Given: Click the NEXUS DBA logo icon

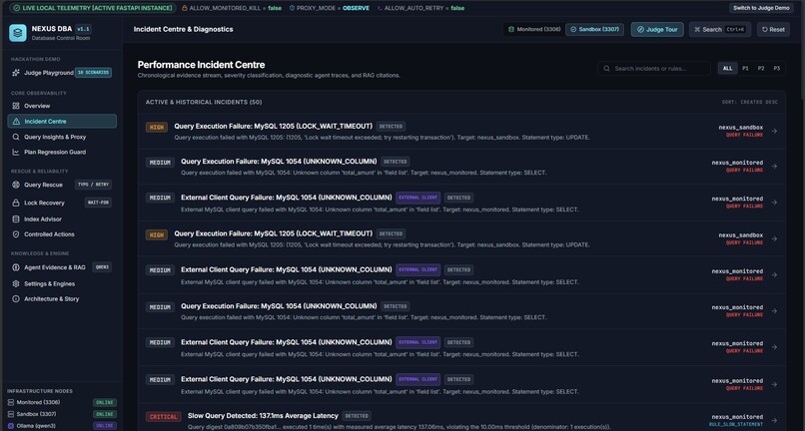Looking at the screenshot, I should pyautogui.click(x=17, y=33).
